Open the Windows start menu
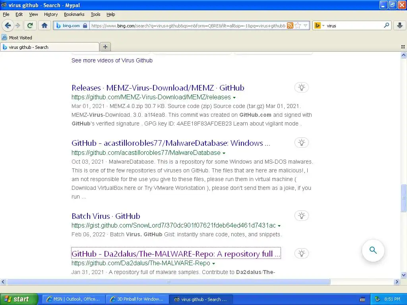 [x=19, y=299]
